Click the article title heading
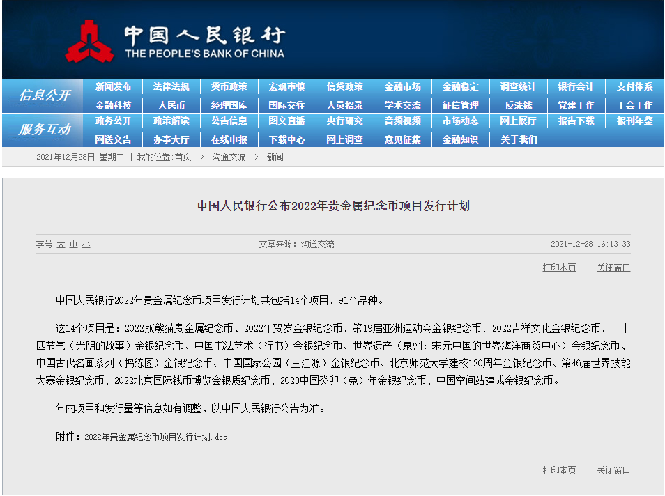The image size is (665, 496). click(333, 206)
